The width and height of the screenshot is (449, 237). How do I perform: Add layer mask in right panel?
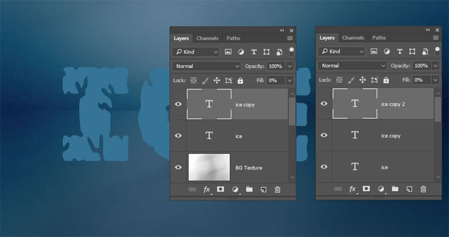pyautogui.click(x=366, y=188)
